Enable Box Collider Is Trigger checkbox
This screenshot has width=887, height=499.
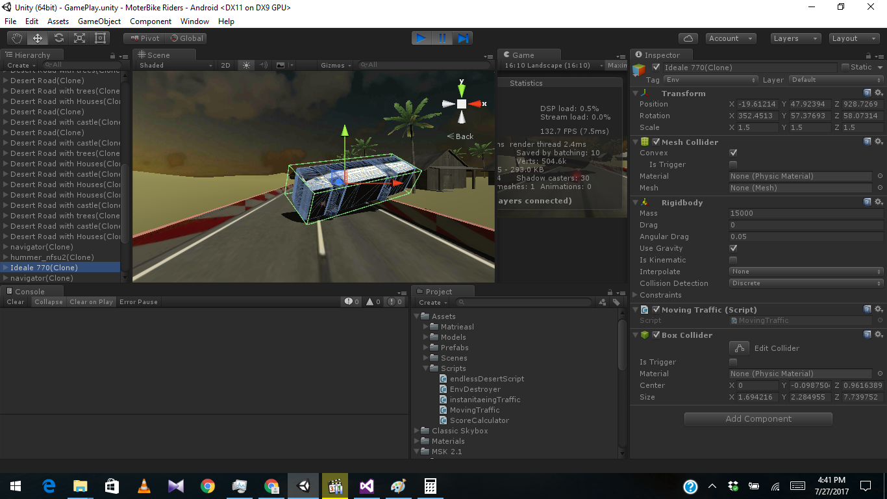point(733,362)
